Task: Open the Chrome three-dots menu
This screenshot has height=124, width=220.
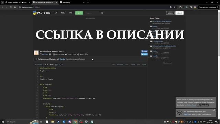Action: tap(218, 7)
